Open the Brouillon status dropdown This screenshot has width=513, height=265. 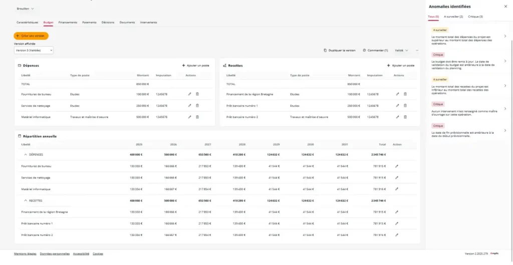click(x=25, y=9)
